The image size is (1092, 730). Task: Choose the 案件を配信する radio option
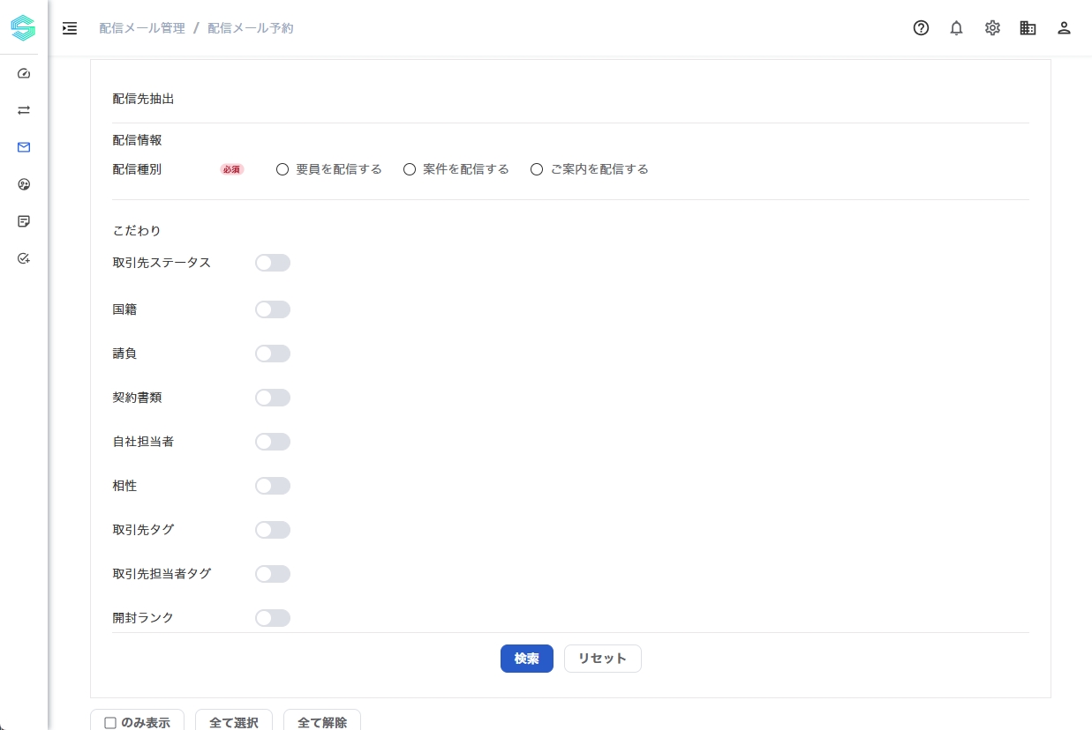(x=410, y=169)
